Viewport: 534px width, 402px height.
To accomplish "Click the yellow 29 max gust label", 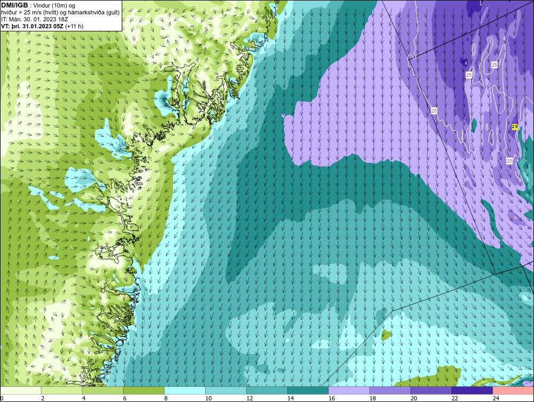I will (515, 127).
